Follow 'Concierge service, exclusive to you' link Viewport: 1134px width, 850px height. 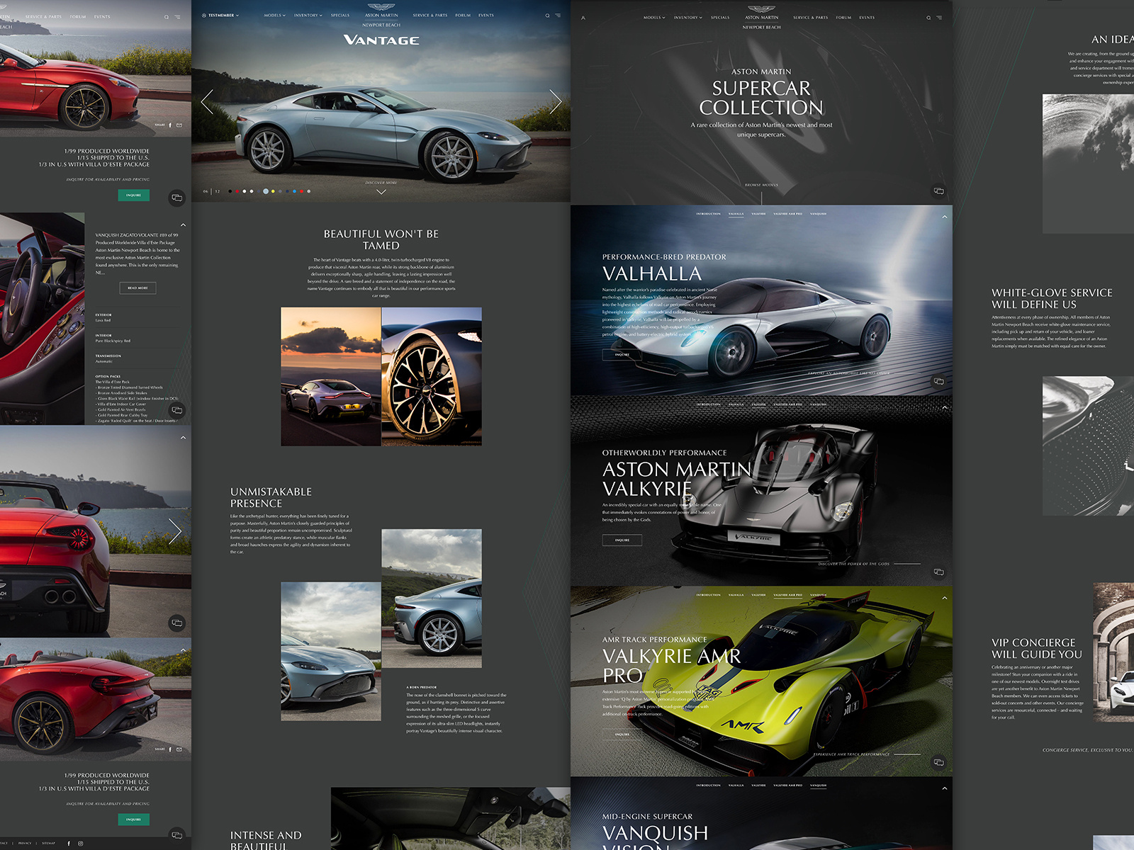pyautogui.click(x=1088, y=750)
